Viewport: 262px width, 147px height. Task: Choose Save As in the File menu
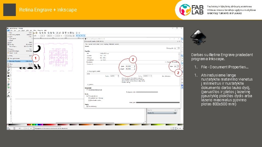click(x=20, y=44)
